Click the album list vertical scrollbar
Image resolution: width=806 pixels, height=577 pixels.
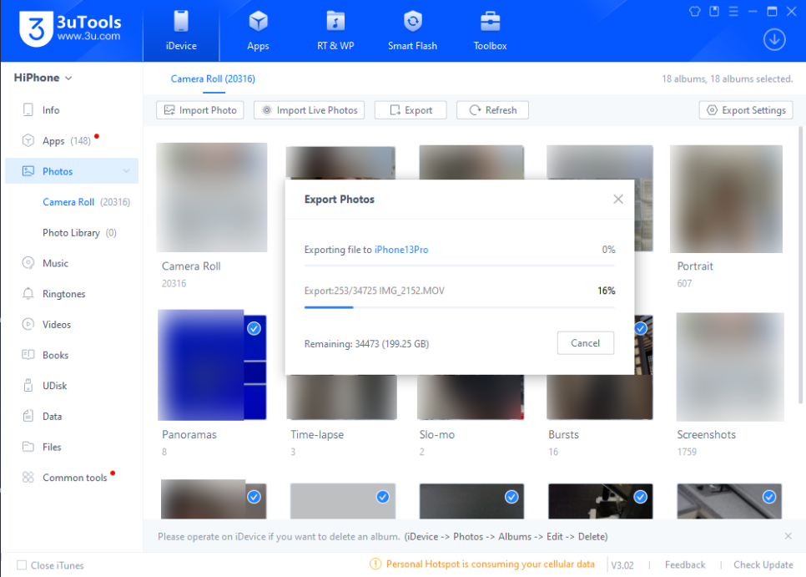pyautogui.click(x=800, y=266)
